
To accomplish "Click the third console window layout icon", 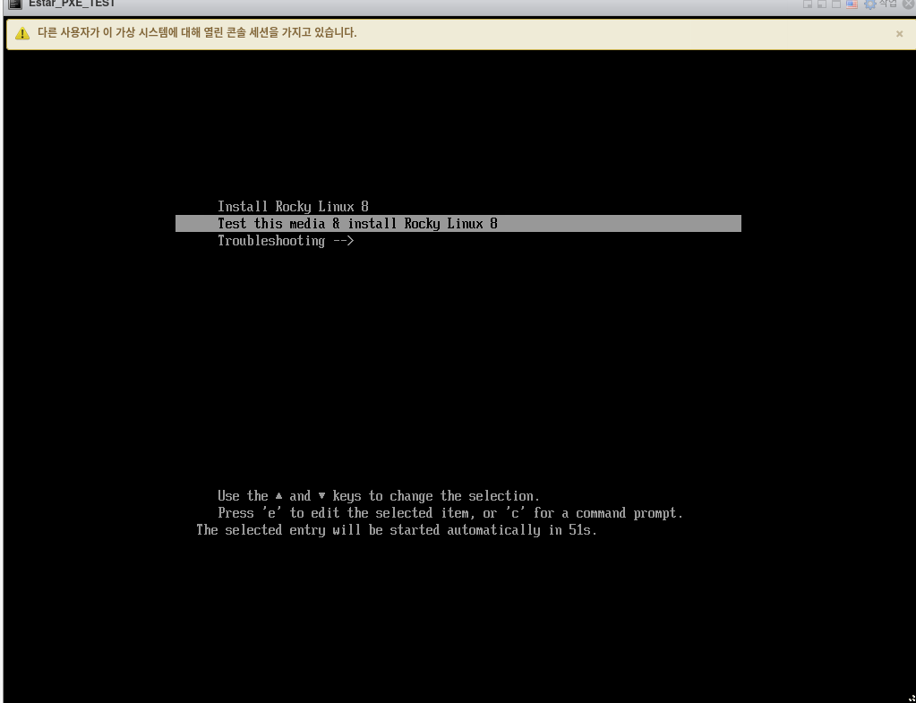I will (x=836, y=4).
